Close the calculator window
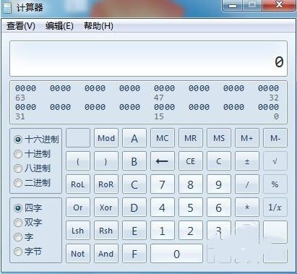297x274 pixels. point(279,5)
